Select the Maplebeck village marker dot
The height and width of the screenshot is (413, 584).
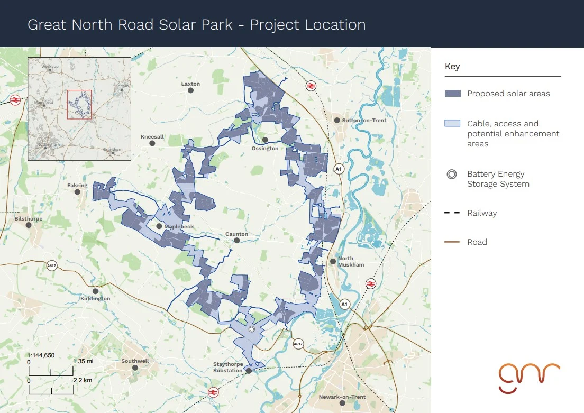click(x=159, y=226)
